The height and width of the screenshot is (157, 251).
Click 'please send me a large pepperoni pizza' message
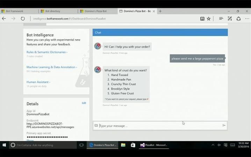tap(197, 59)
